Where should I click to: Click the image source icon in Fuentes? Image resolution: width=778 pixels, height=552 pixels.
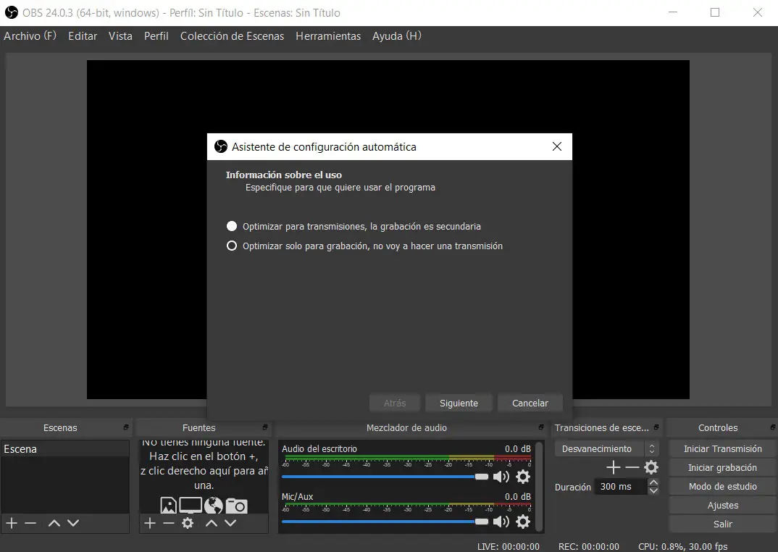(x=169, y=506)
